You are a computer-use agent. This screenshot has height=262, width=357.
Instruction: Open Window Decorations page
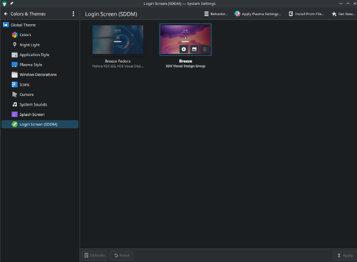(40, 74)
